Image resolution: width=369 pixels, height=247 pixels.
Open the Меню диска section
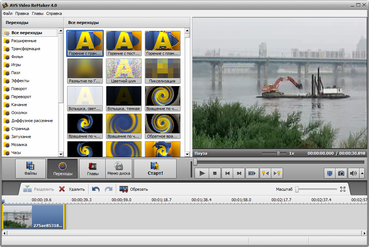coord(119,169)
